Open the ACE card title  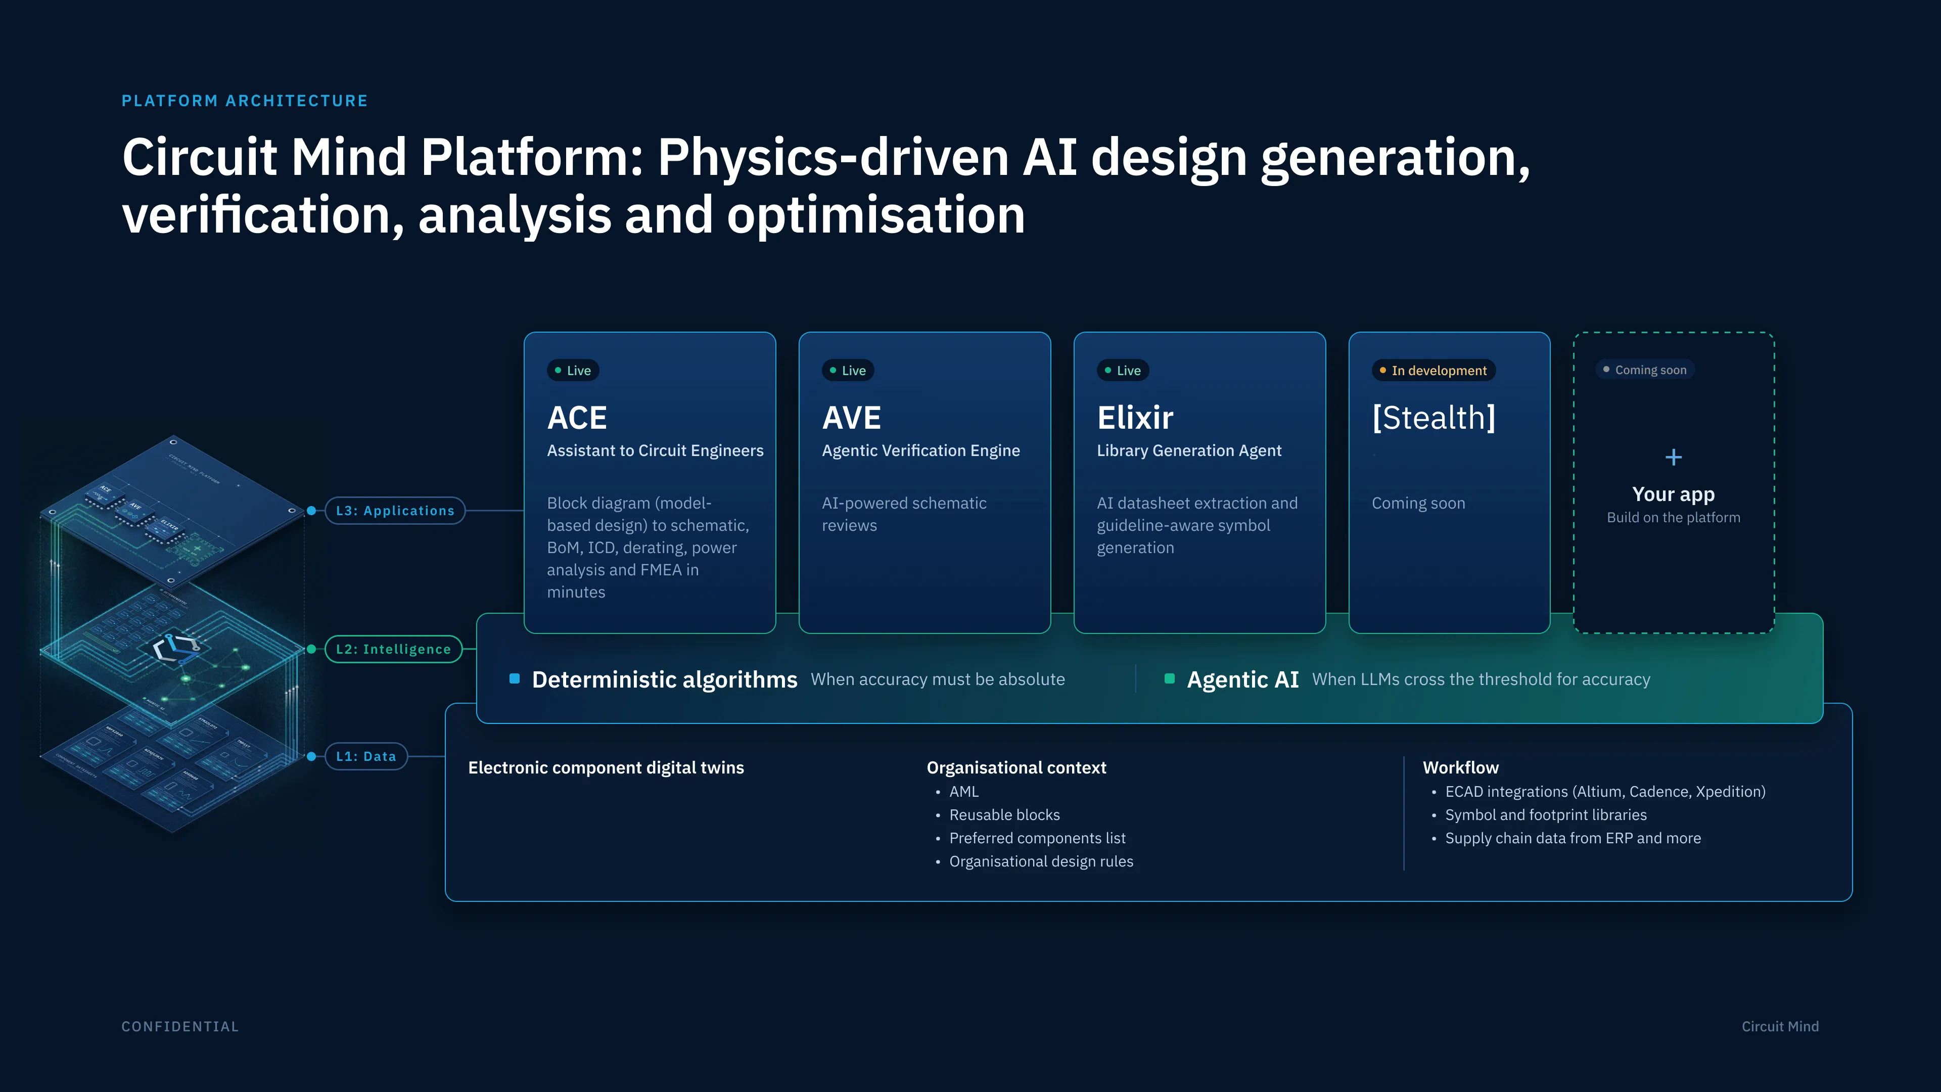(577, 418)
